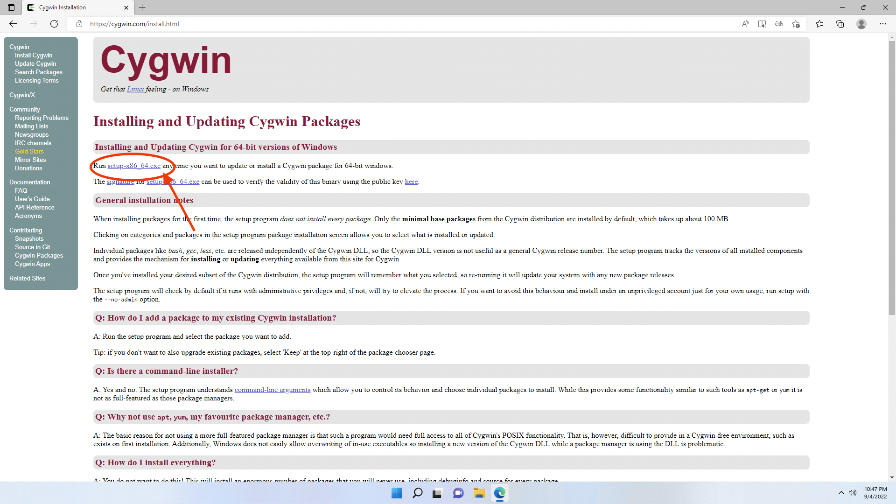Download setup-x86_64.exe via the circled link
This screenshot has width=896, height=504.
tap(133, 166)
